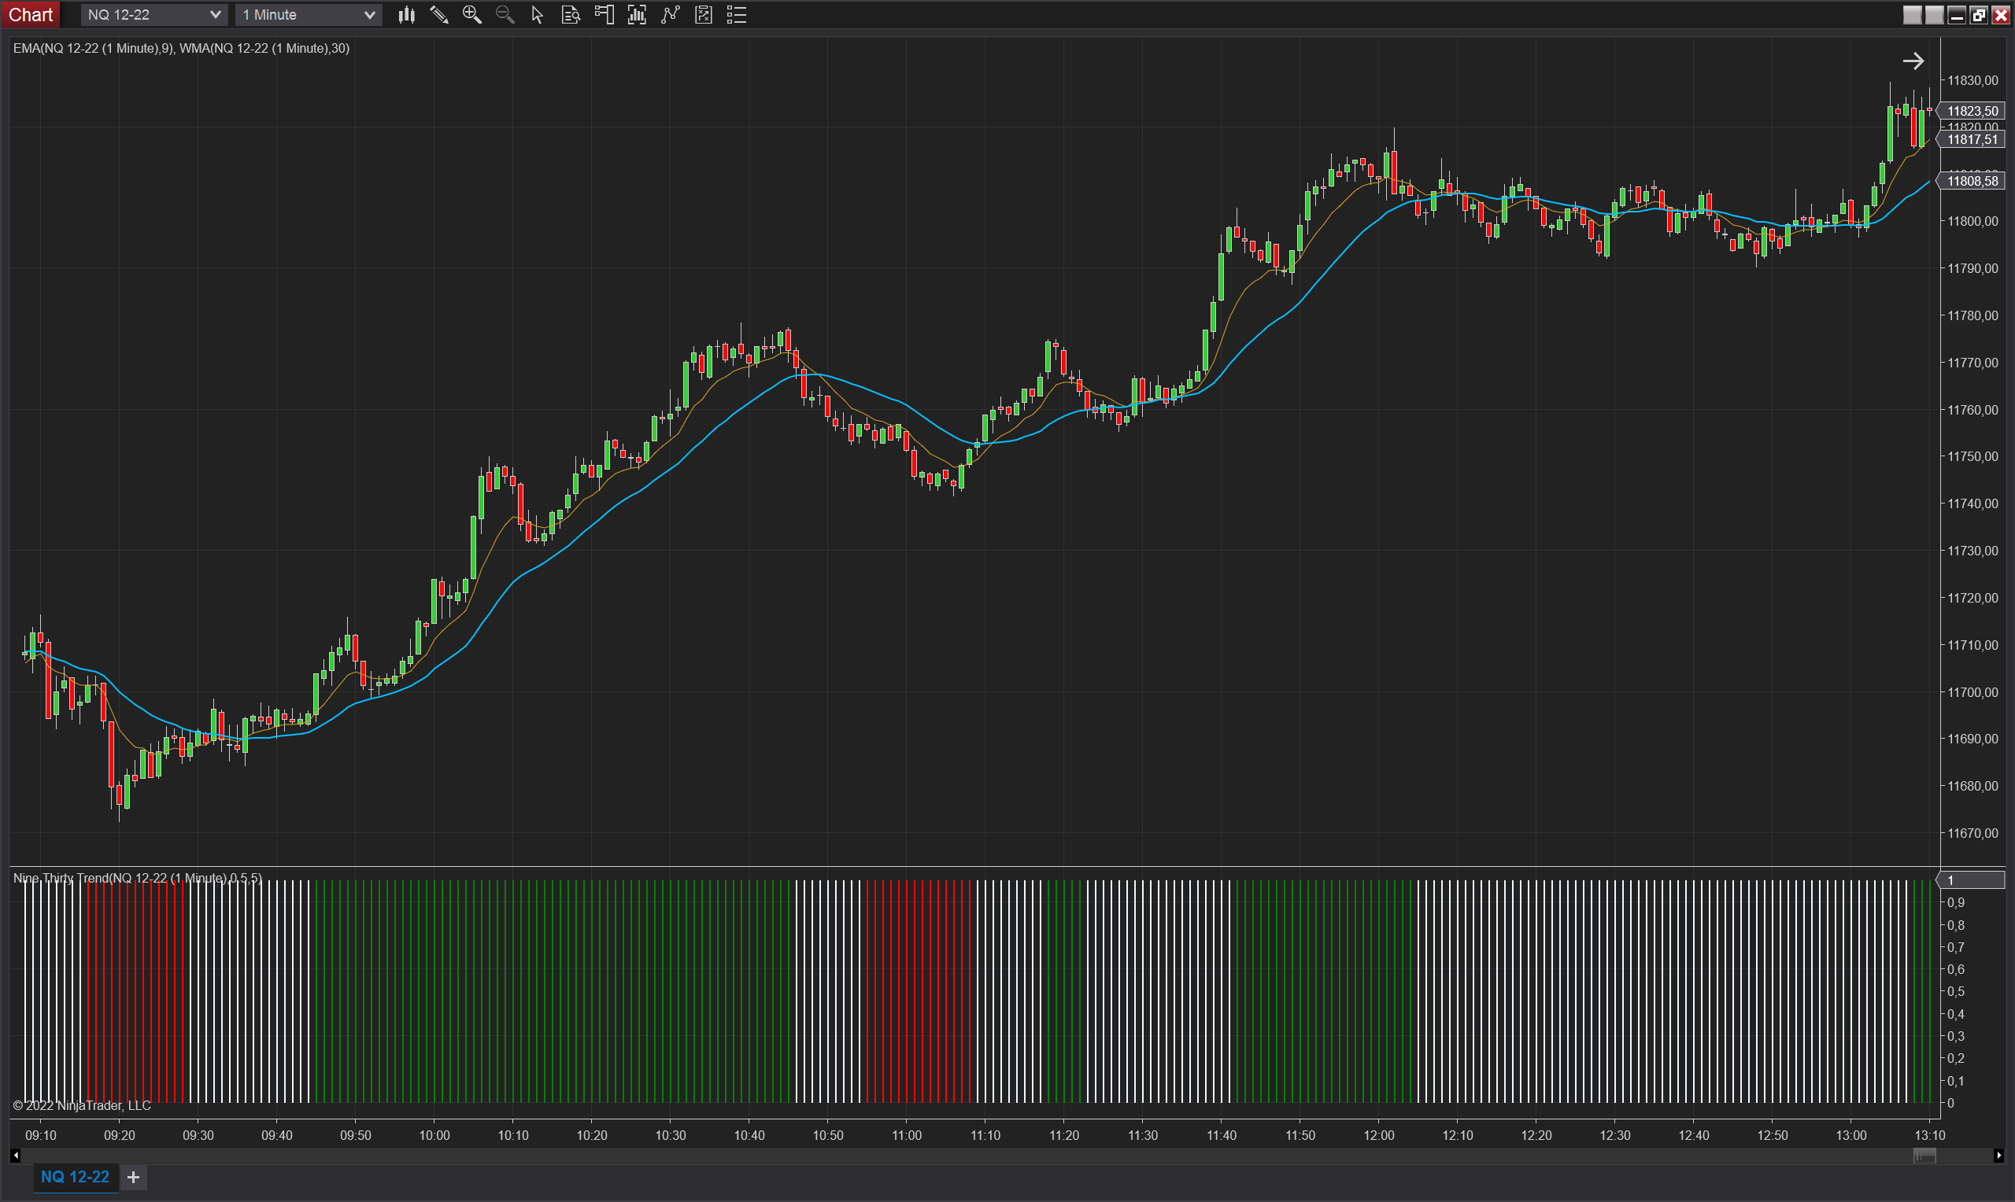Click the arrow to return chart to latest bar

pos(1913,61)
